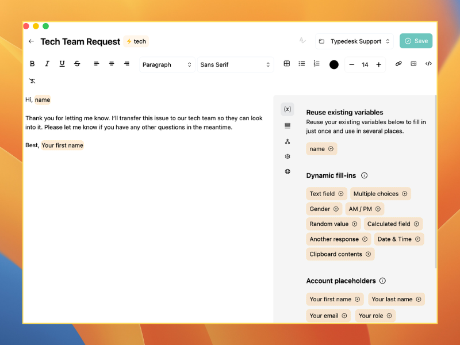This screenshot has width=460, height=345.
Task: Open the nodes sidebar tab icon
Action: pyautogui.click(x=287, y=141)
